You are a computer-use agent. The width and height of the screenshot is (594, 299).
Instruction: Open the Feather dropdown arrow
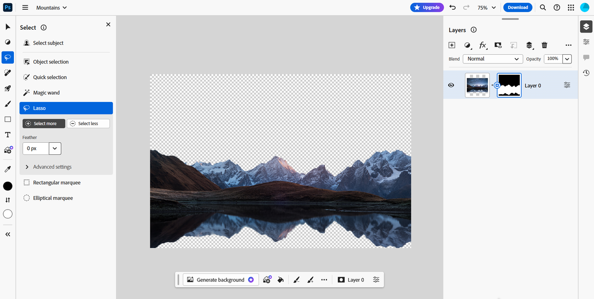click(x=55, y=148)
